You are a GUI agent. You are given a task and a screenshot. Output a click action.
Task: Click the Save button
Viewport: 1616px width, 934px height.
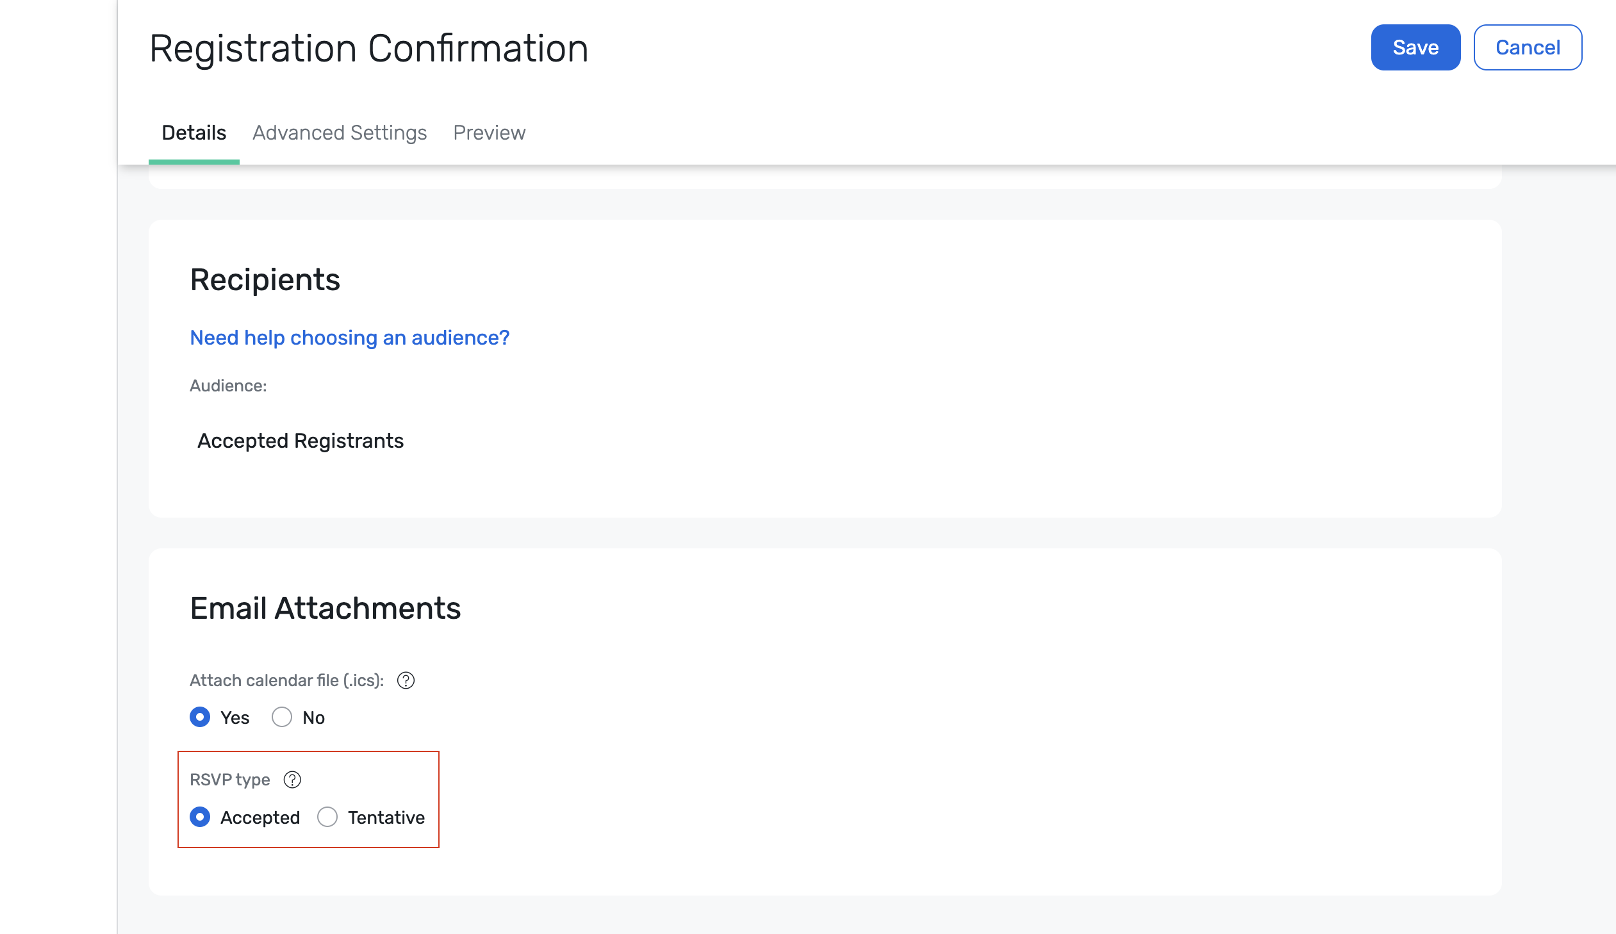[x=1415, y=47]
